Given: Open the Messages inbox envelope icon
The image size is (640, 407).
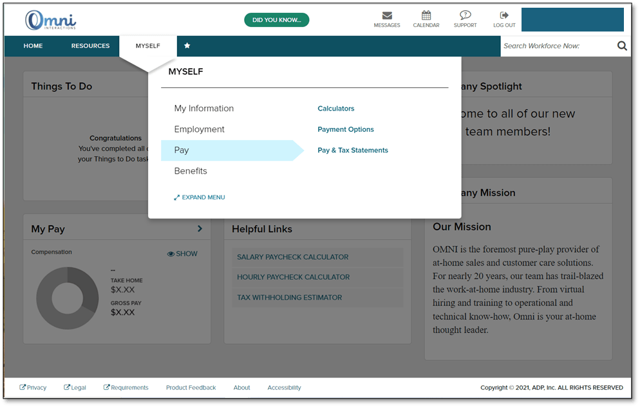Looking at the screenshot, I should click(x=387, y=14).
